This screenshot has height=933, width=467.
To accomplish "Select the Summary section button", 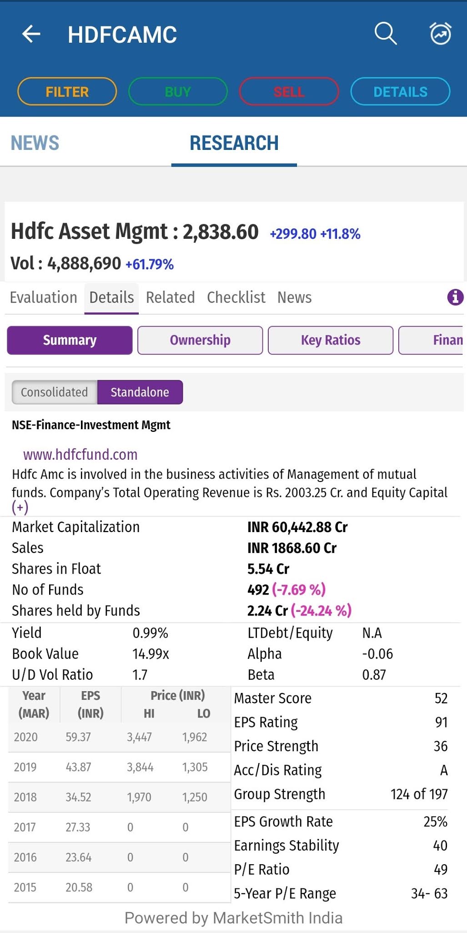I will [70, 340].
